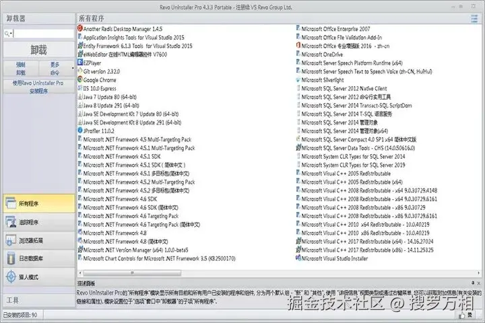
Task: Select Visual C++ 2008 Redistributable x64 9.0.30729.4148
Action: pos(369,190)
